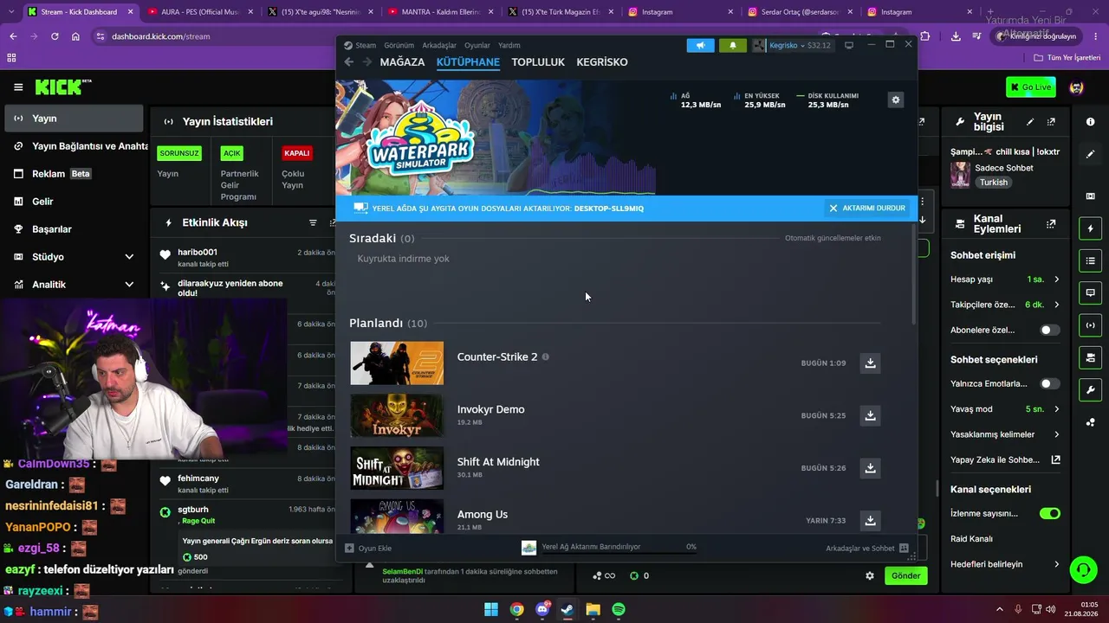The width and height of the screenshot is (1109, 623).
Task: Click the Steam announcements megaphone icon
Action: coord(700,45)
